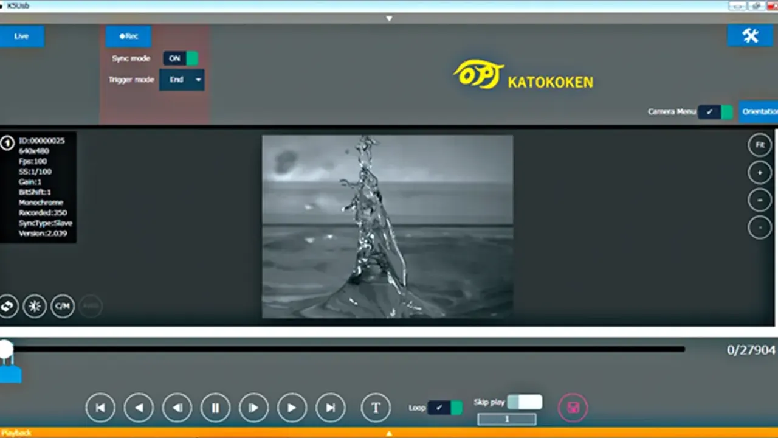778x438 pixels.
Task: Click the Skip play frame count field
Action: [507, 419]
